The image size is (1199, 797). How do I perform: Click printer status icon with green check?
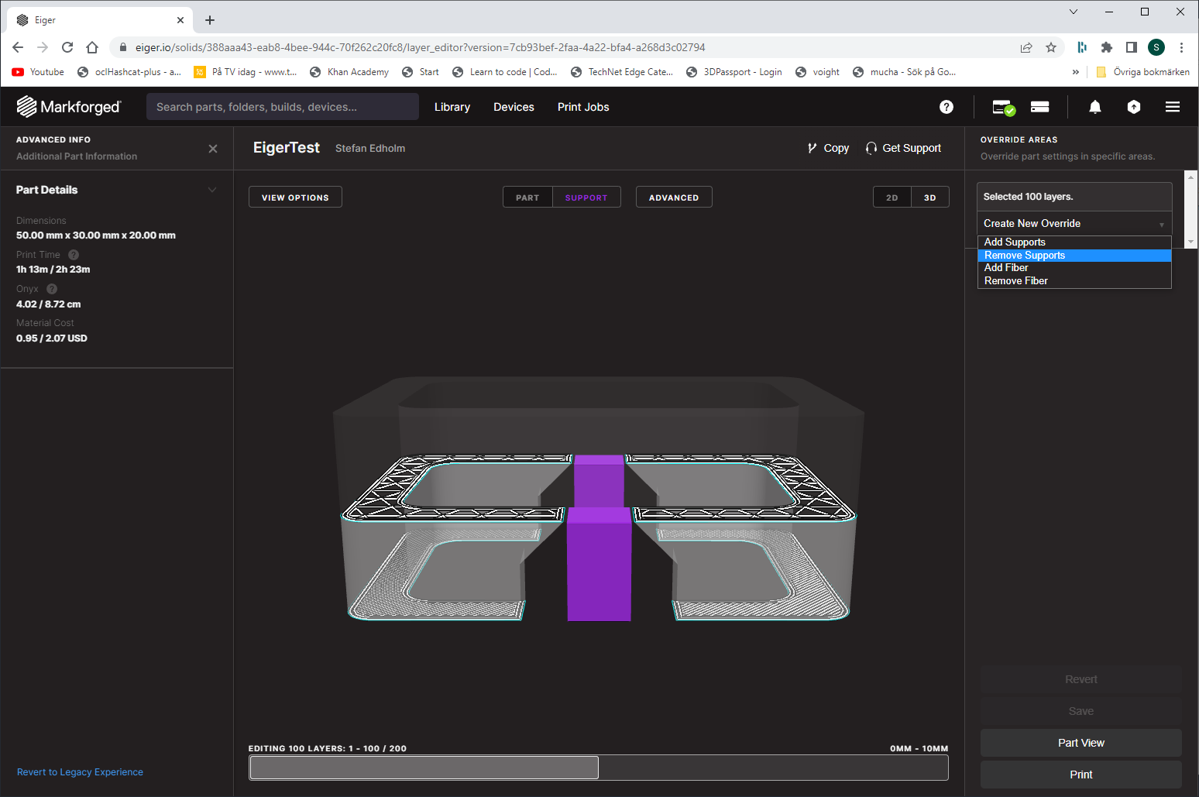1003,107
